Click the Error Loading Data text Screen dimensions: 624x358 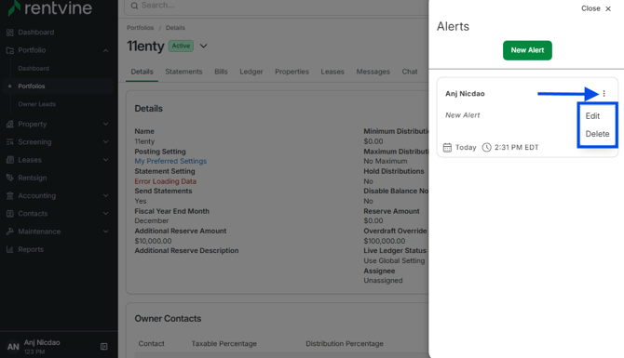[165, 181]
